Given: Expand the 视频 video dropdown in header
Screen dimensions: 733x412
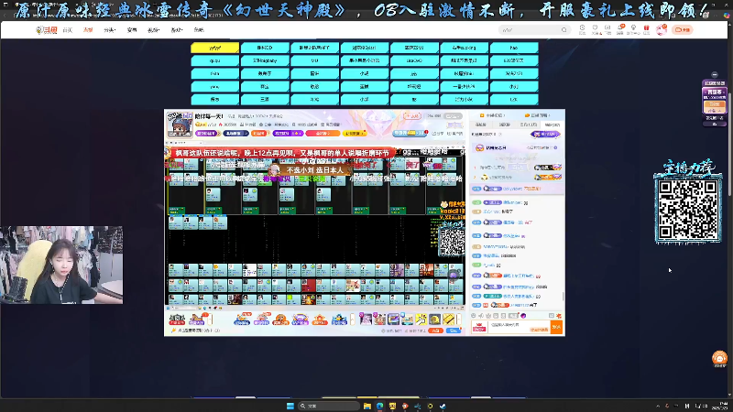Looking at the screenshot, I should (x=153, y=30).
